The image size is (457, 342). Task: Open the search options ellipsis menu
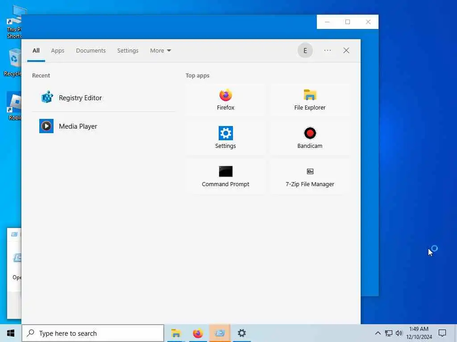click(x=327, y=51)
